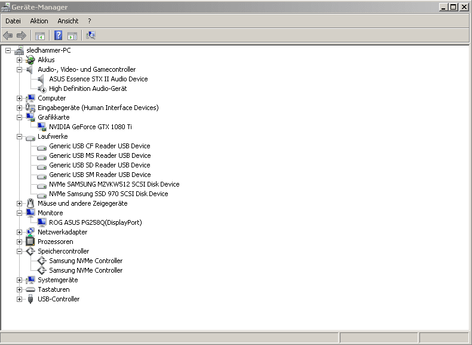Select the Computer category icon

(x=30, y=98)
